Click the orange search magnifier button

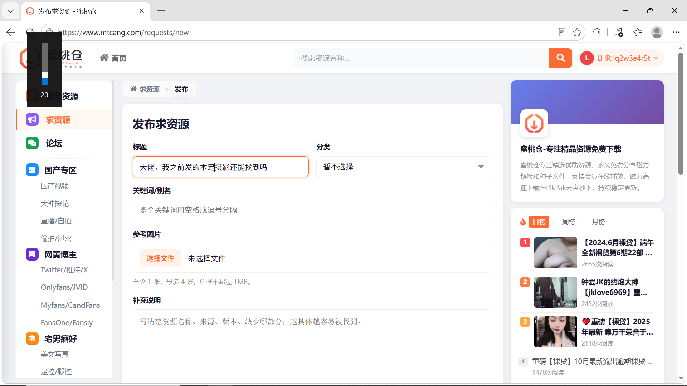tap(560, 58)
